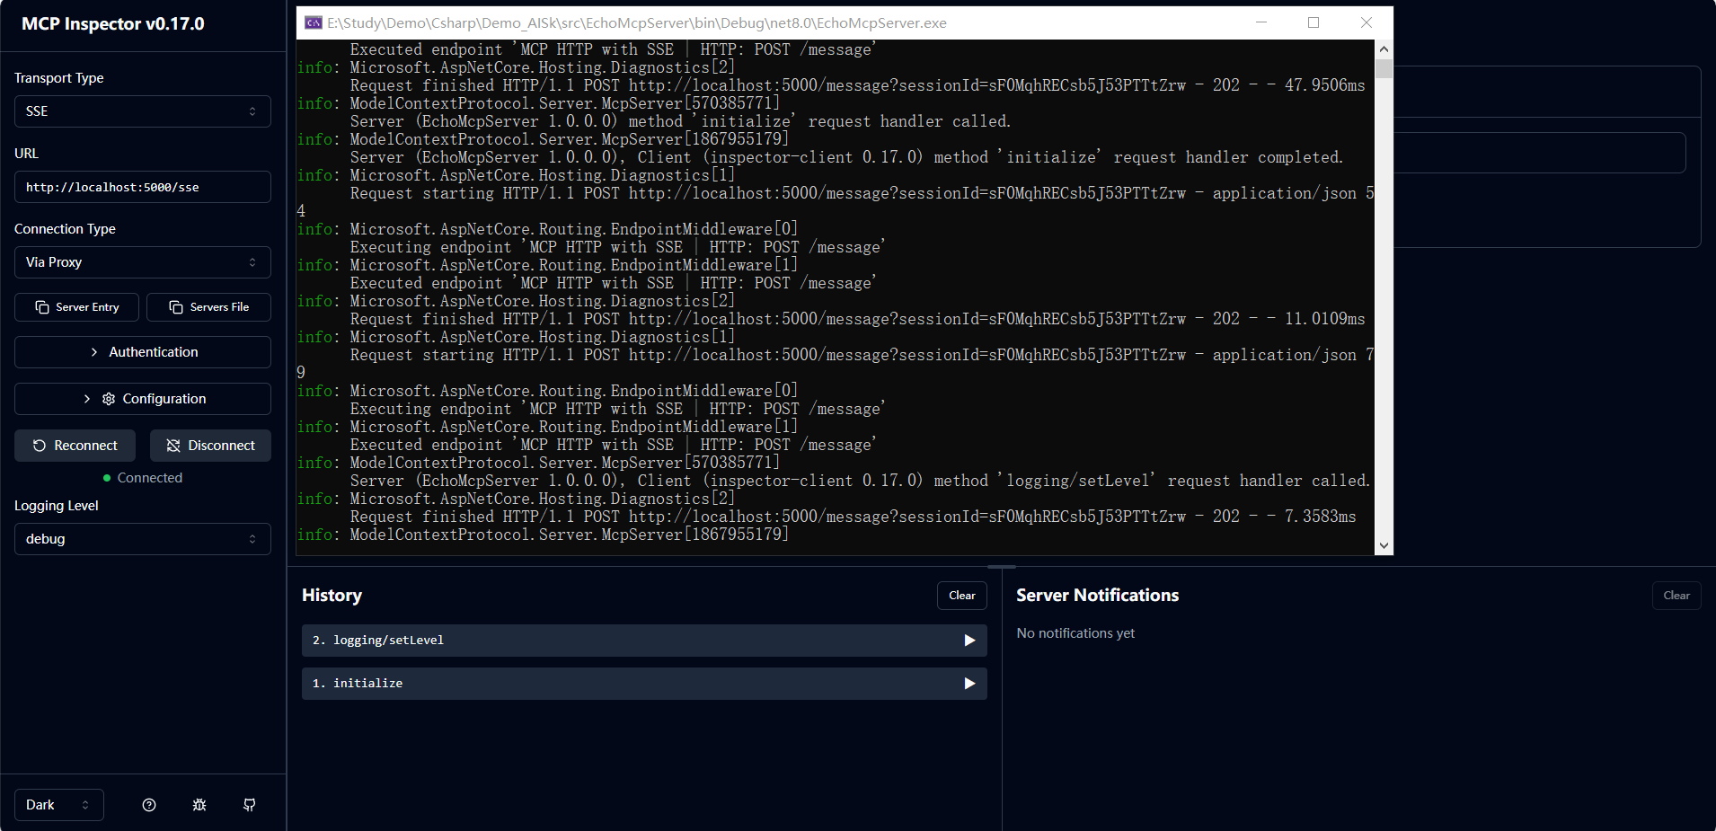Image resolution: width=1716 pixels, height=831 pixels.
Task: Copy the Server Entry configuration
Action: (76, 307)
